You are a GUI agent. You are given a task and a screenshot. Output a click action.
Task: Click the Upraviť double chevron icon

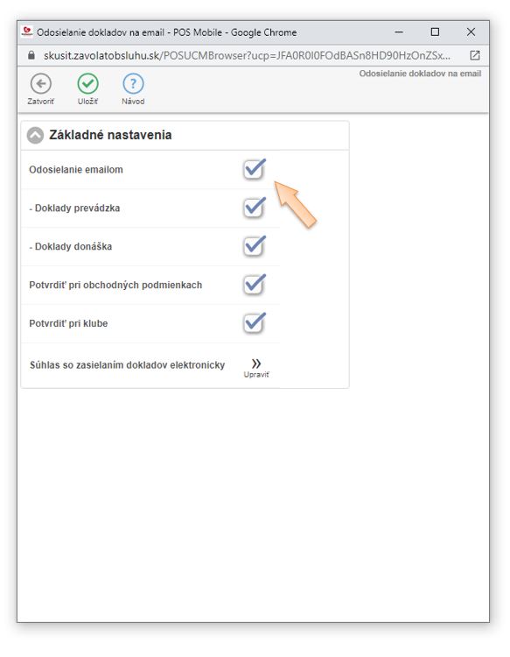(x=256, y=364)
